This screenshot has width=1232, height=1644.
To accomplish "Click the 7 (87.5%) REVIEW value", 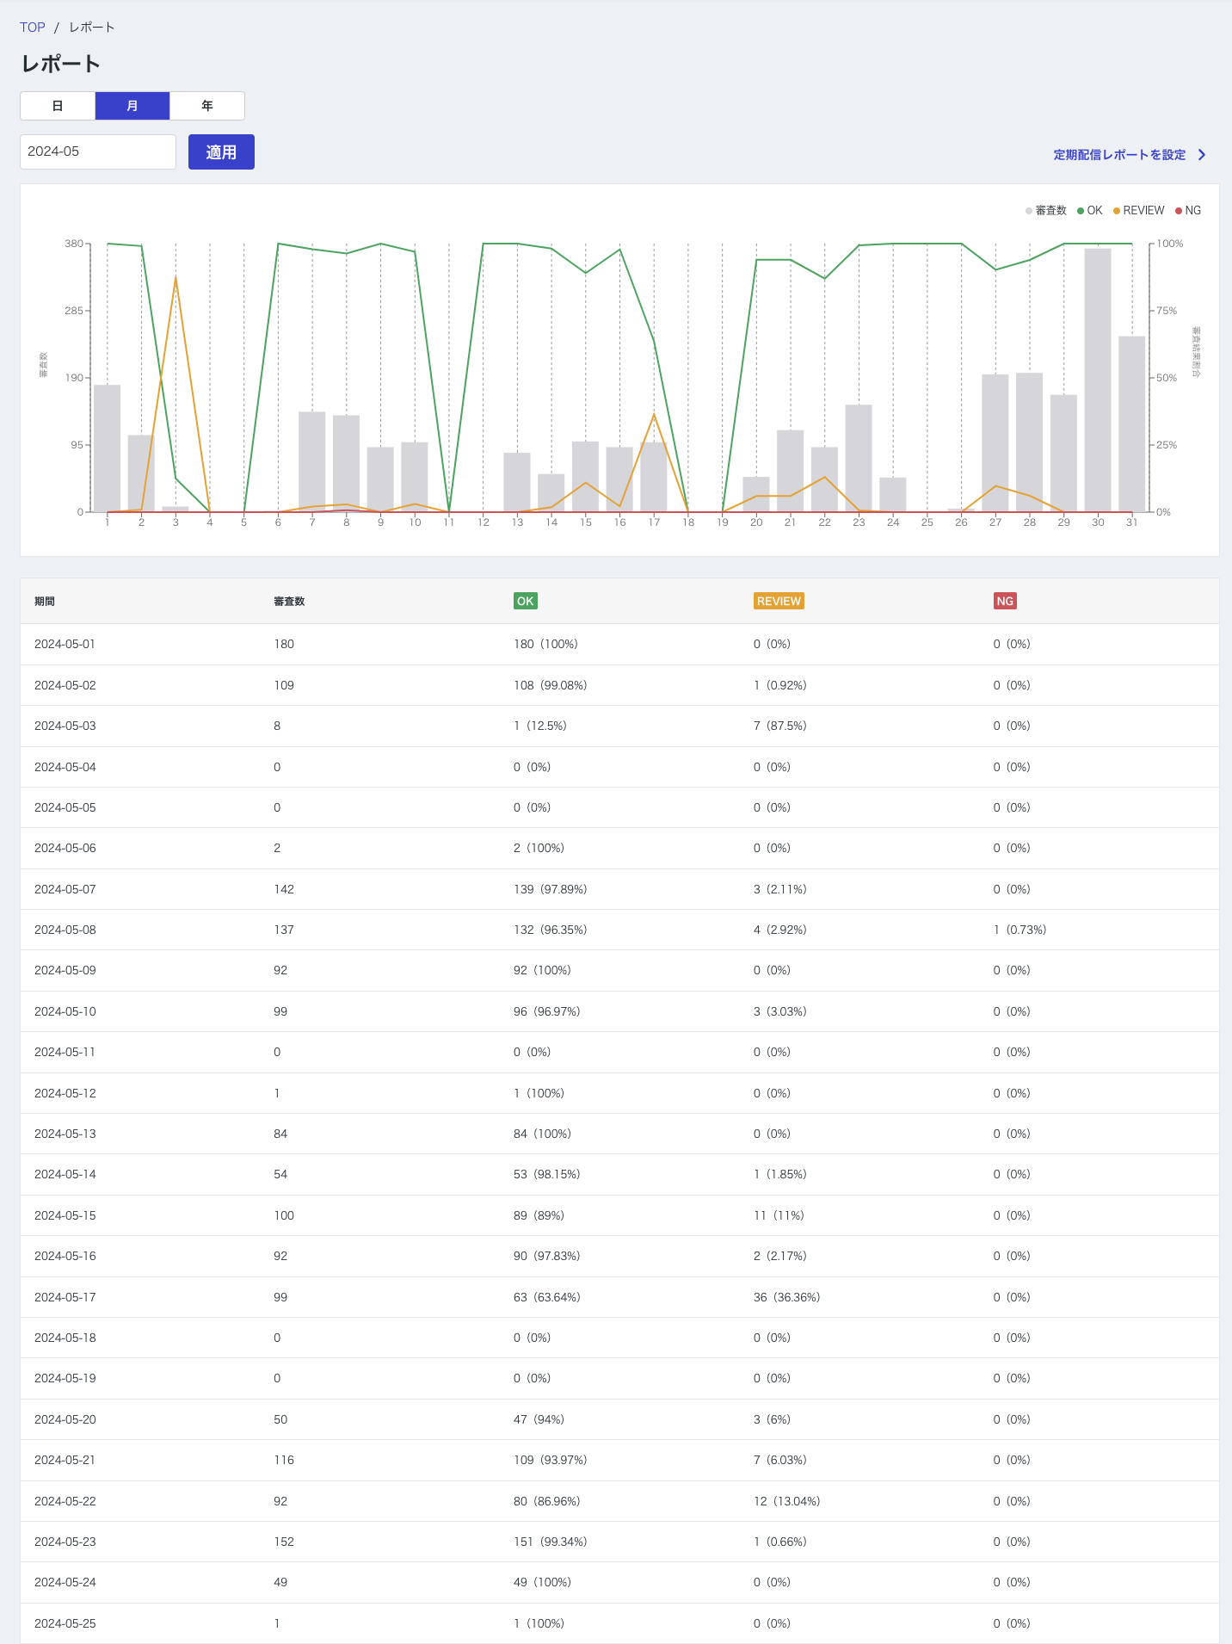I will 780,726.
